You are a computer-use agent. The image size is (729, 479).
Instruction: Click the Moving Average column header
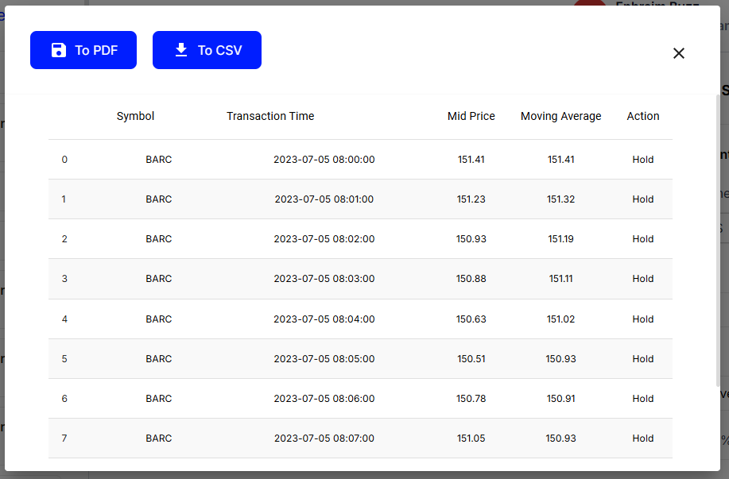(x=560, y=116)
